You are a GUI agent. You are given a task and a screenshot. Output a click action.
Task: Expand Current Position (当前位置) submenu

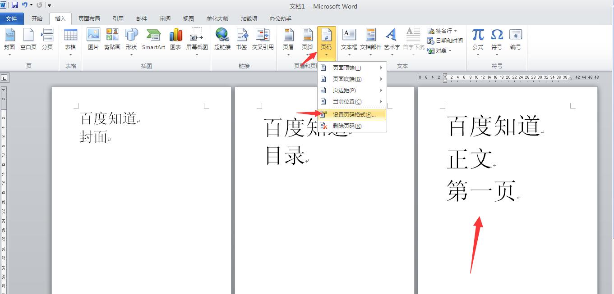point(352,102)
